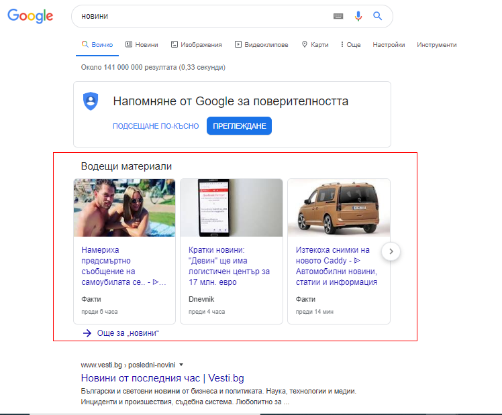Viewport: 502px width, 415px height.
Task: Click the privacy shield icon
Action: tap(91, 101)
